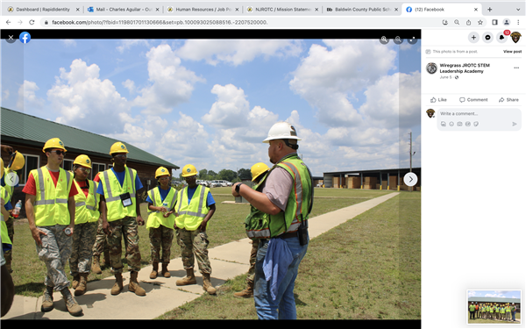Enter fullscreen photo view
This screenshot has width=526, height=329.
412,39
